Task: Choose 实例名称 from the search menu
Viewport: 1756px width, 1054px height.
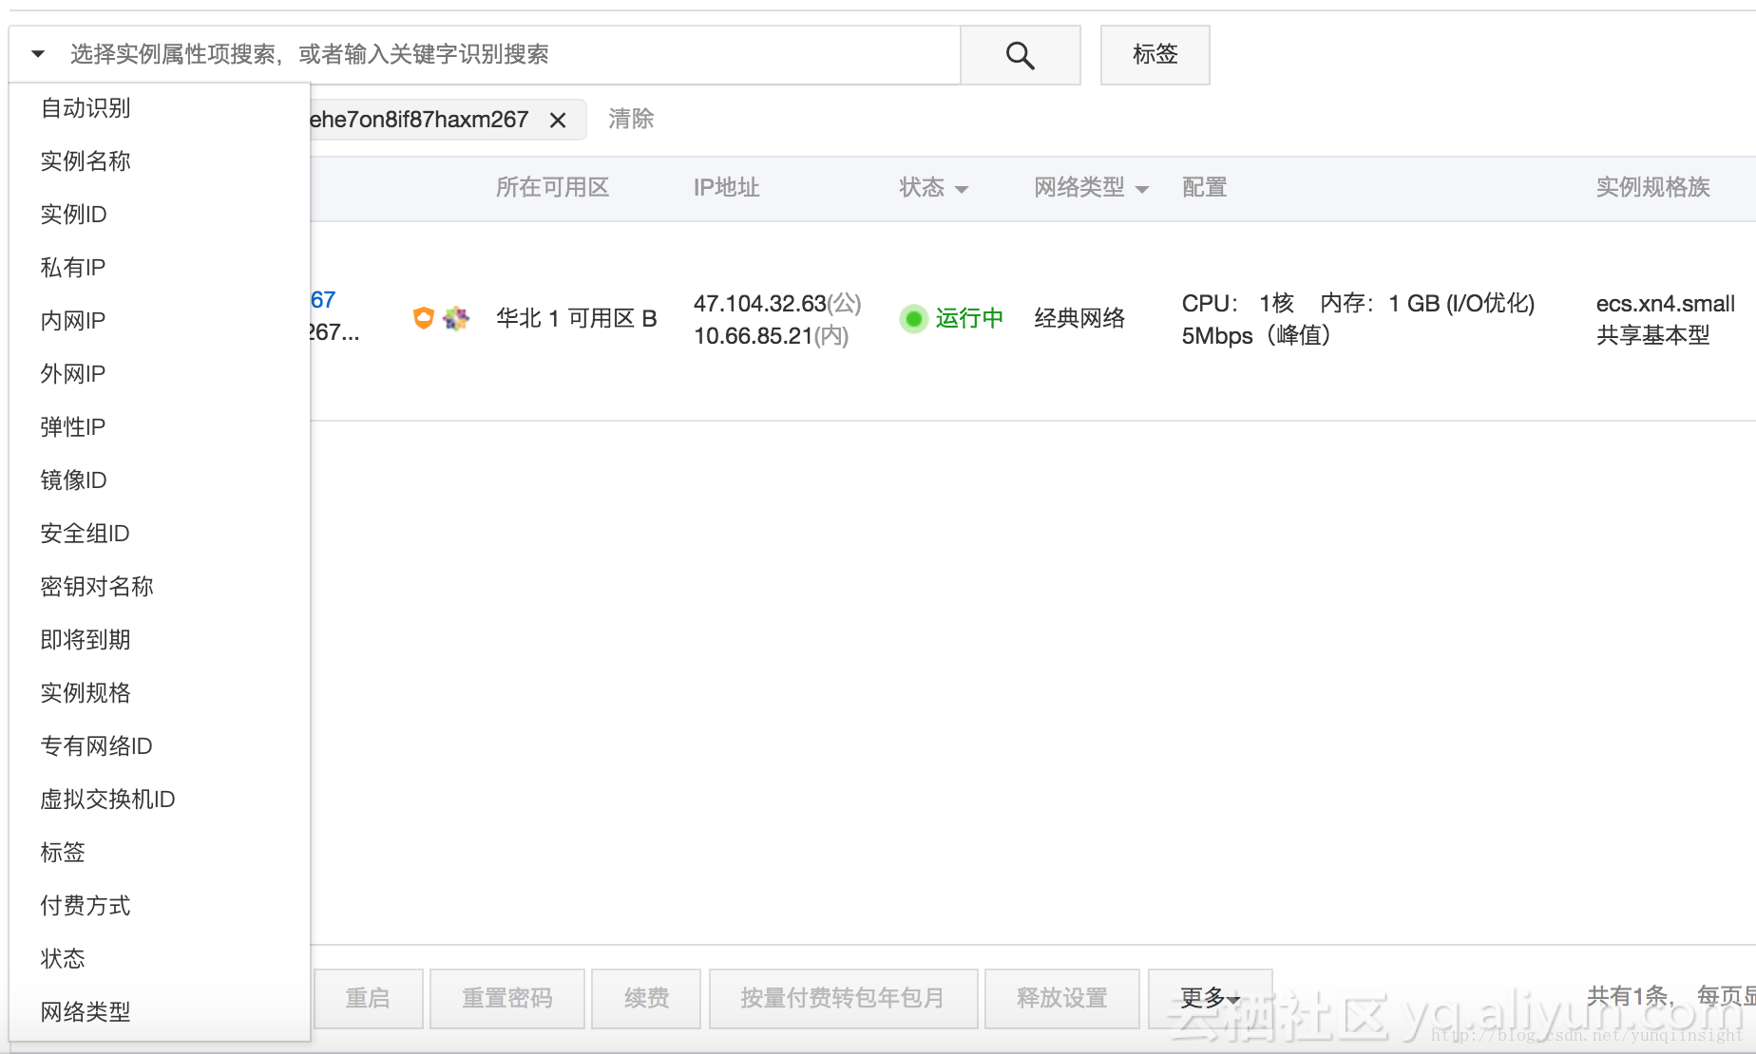Action: click(160, 161)
